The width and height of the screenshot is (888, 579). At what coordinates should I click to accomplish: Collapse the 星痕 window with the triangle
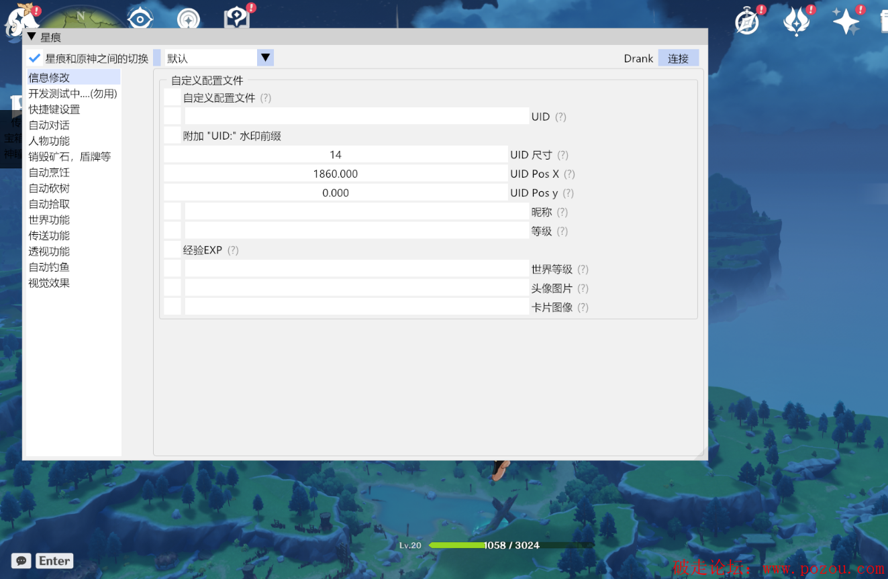click(x=32, y=37)
